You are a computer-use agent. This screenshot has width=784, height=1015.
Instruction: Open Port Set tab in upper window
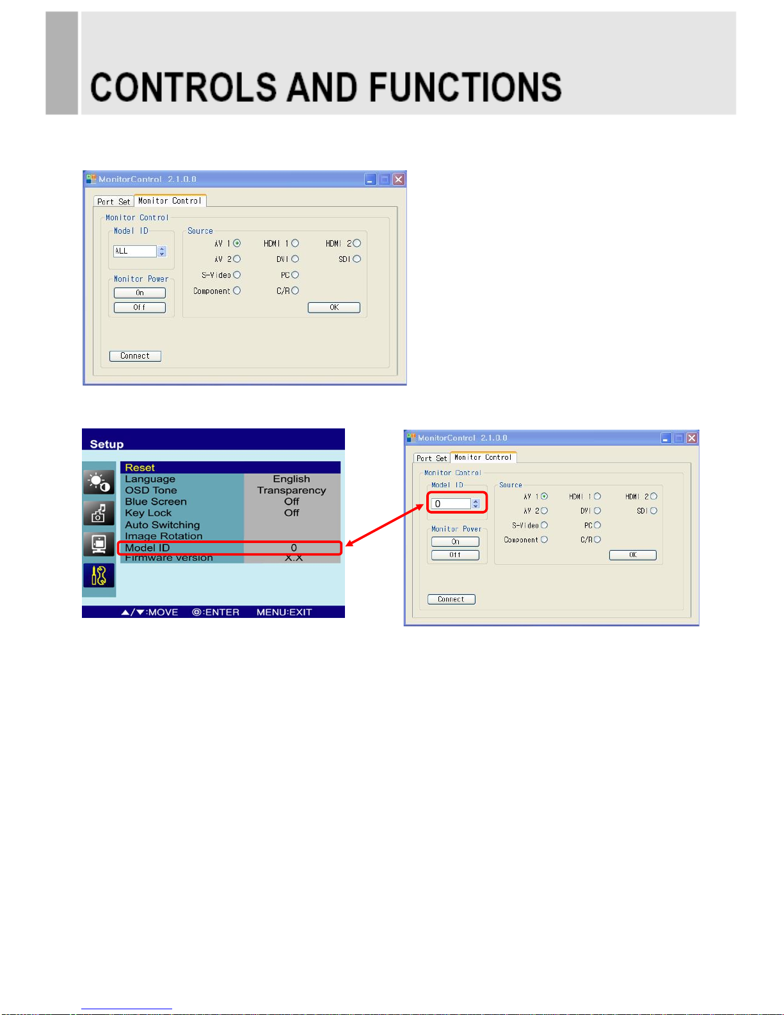point(114,202)
